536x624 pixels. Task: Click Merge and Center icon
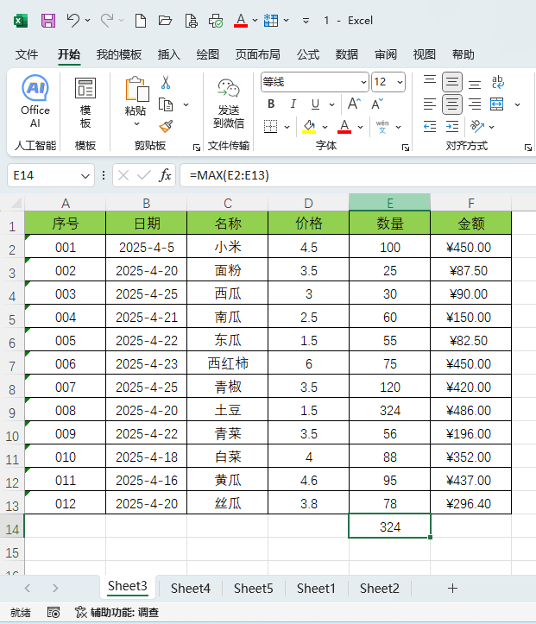[x=497, y=104]
